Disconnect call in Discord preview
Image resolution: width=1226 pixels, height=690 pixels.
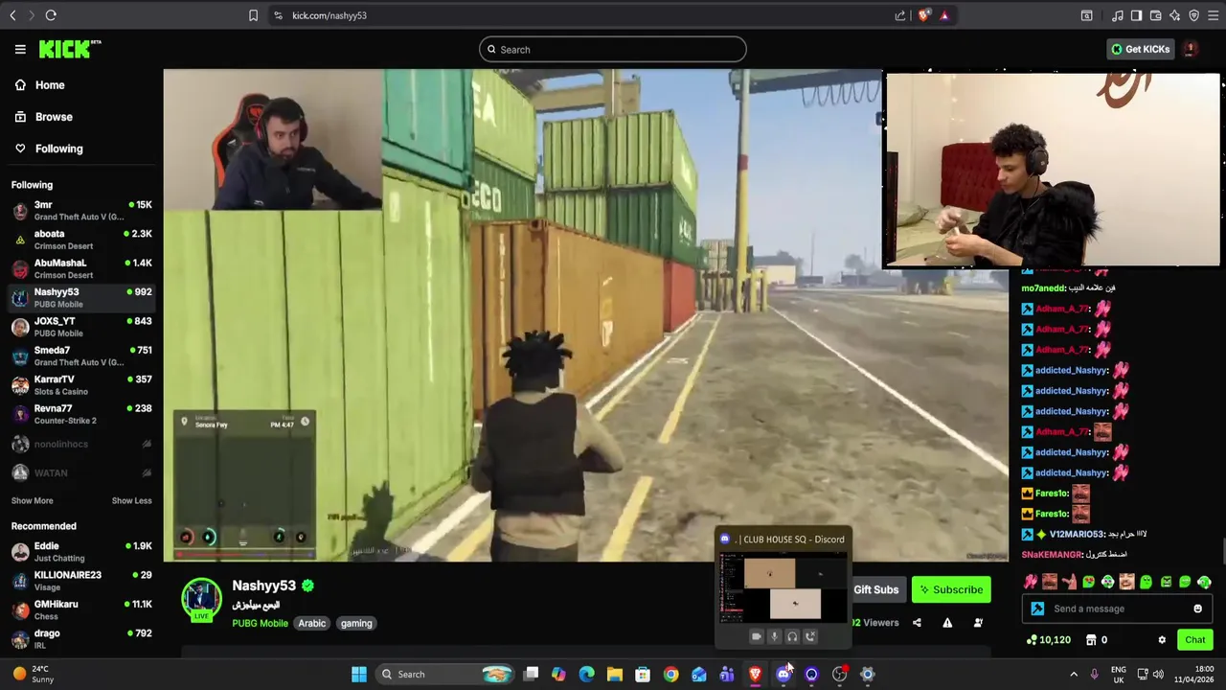tap(810, 636)
